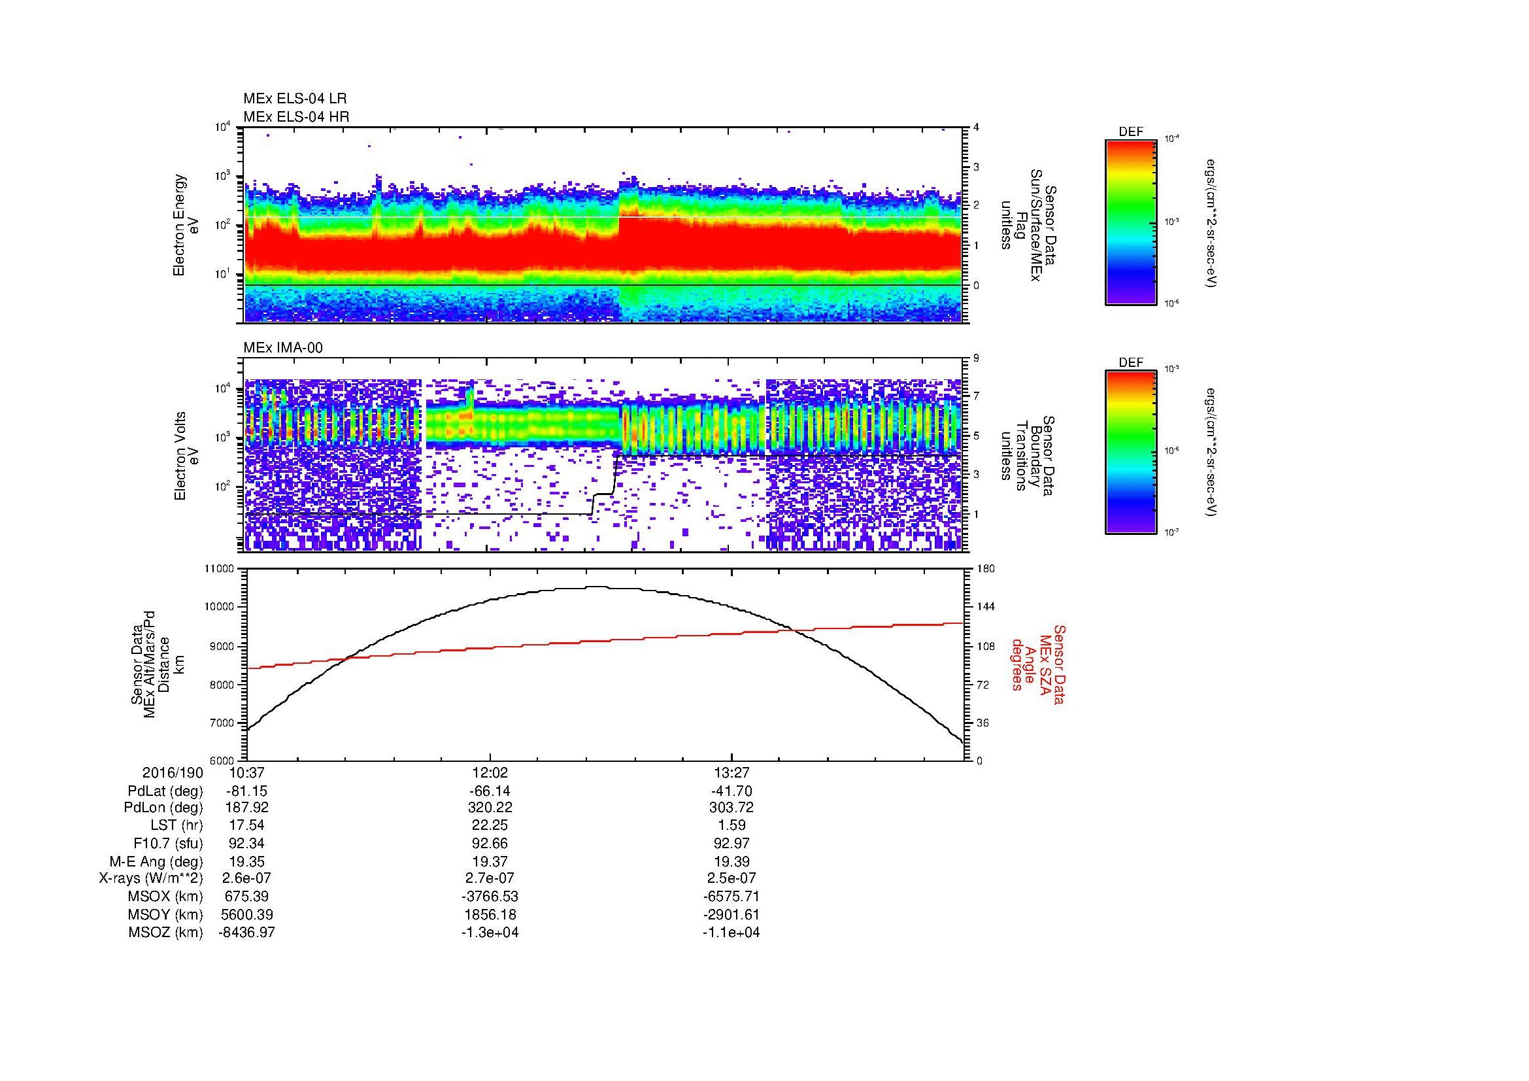Click altitude tick label '11000'

220,569
